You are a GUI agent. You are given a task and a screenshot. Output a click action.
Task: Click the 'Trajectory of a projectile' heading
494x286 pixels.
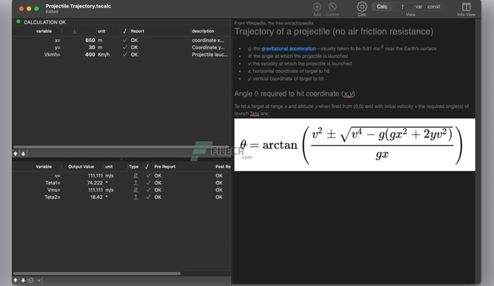334,31
